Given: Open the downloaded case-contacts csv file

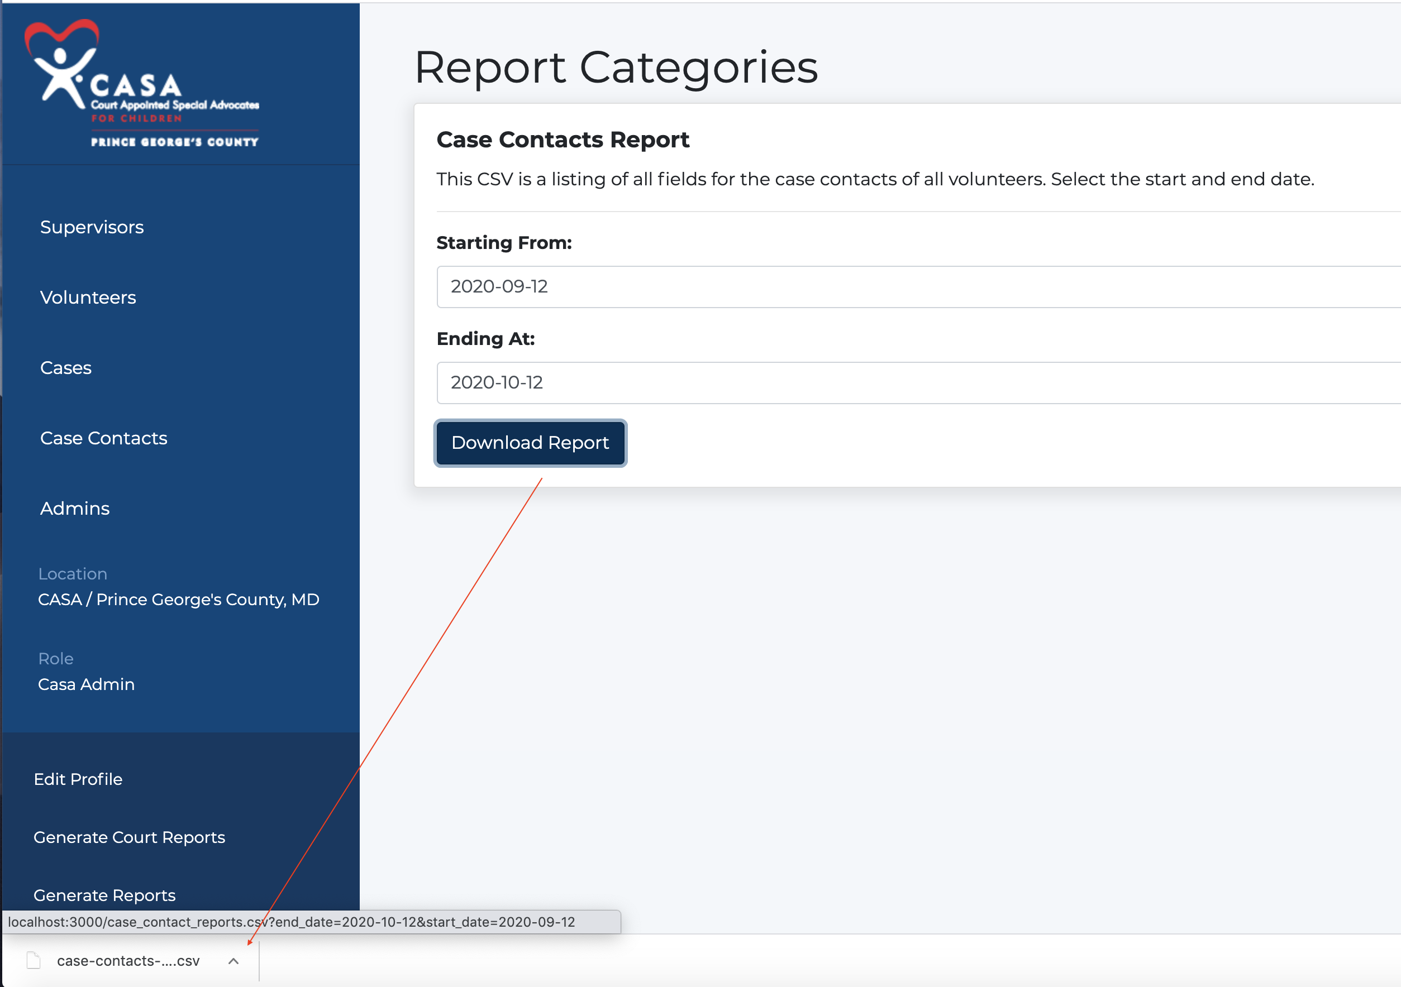Looking at the screenshot, I should [128, 961].
